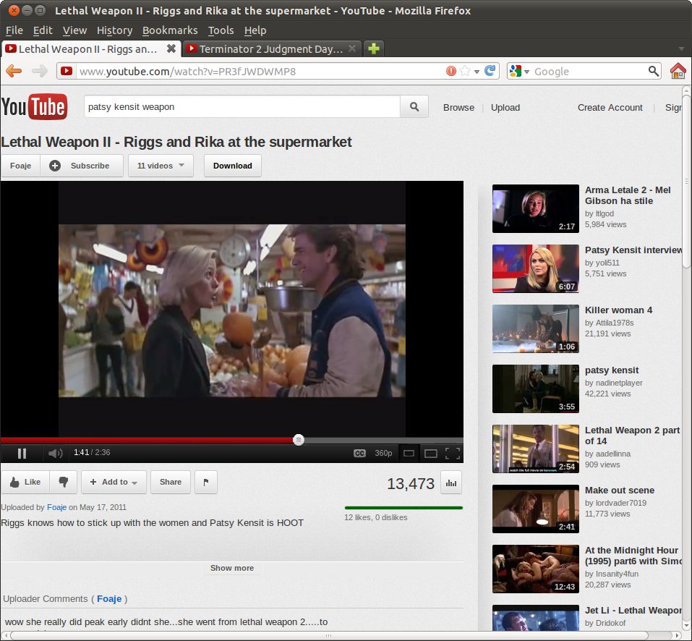Open the Add to dropdown
Viewport: 692px width, 641px height.
(x=114, y=482)
